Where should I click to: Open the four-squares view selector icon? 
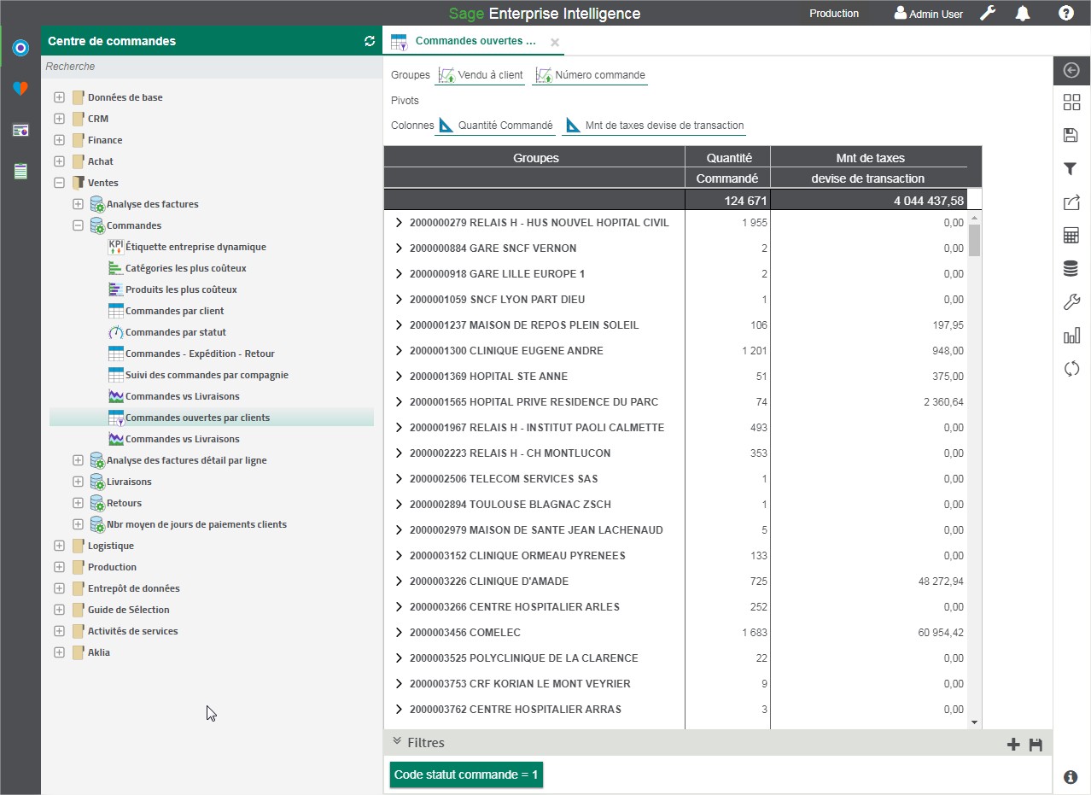1071,102
